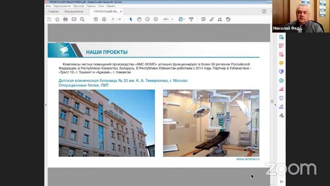
Task: Open the Окно menu
Action: tap(101, 6)
